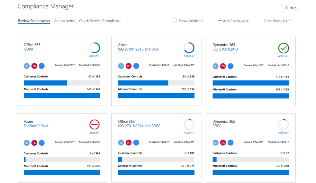The height and width of the screenshot is (183, 316).
Task: Click Microsoft Controls bar on Office 365 ISO 27018:2014 card
Action: pyautogui.click(x=156, y=172)
